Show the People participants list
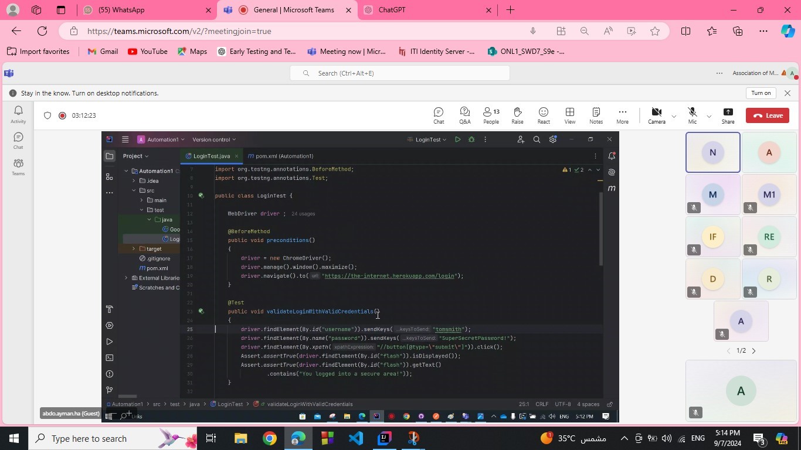Image resolution: width=801 pixels, height=450 pixels. (x=491, y=115)
